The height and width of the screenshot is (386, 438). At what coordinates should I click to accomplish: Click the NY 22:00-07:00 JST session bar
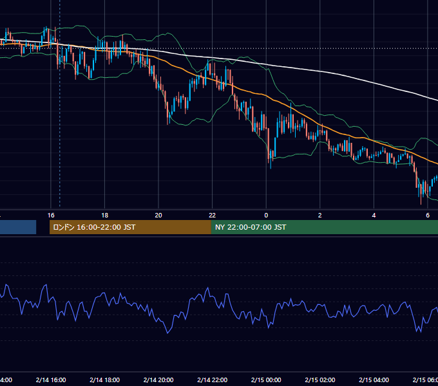pos(324,227)
